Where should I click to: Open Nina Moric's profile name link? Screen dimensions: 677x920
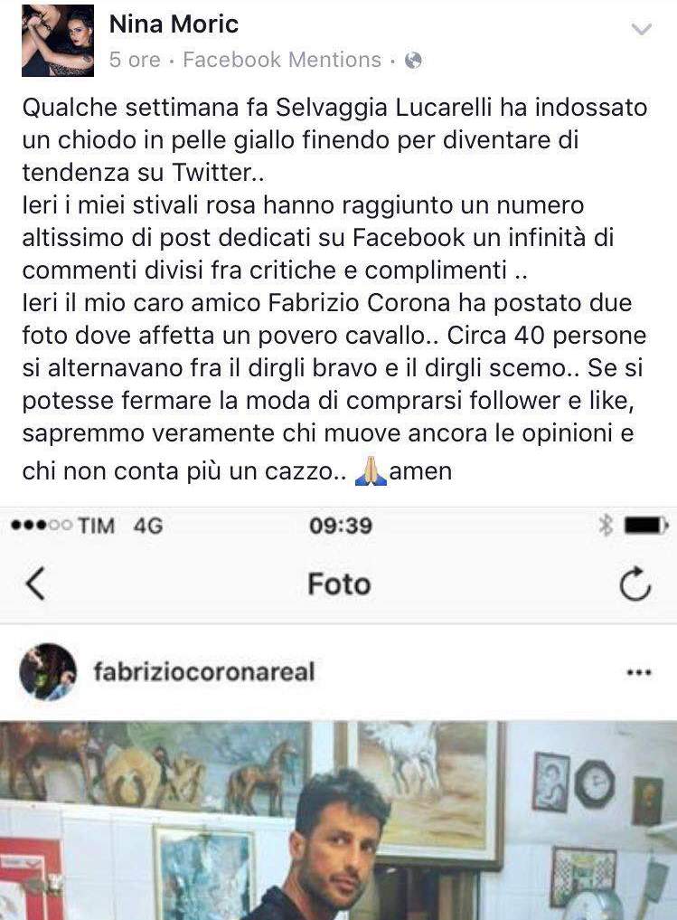click(174, 24)
